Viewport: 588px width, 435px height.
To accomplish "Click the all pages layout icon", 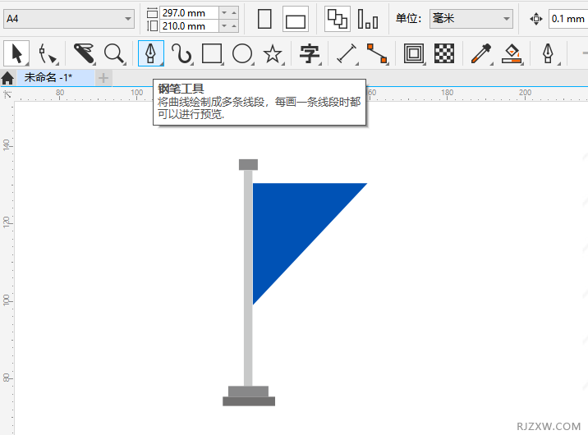I will 338,19.
